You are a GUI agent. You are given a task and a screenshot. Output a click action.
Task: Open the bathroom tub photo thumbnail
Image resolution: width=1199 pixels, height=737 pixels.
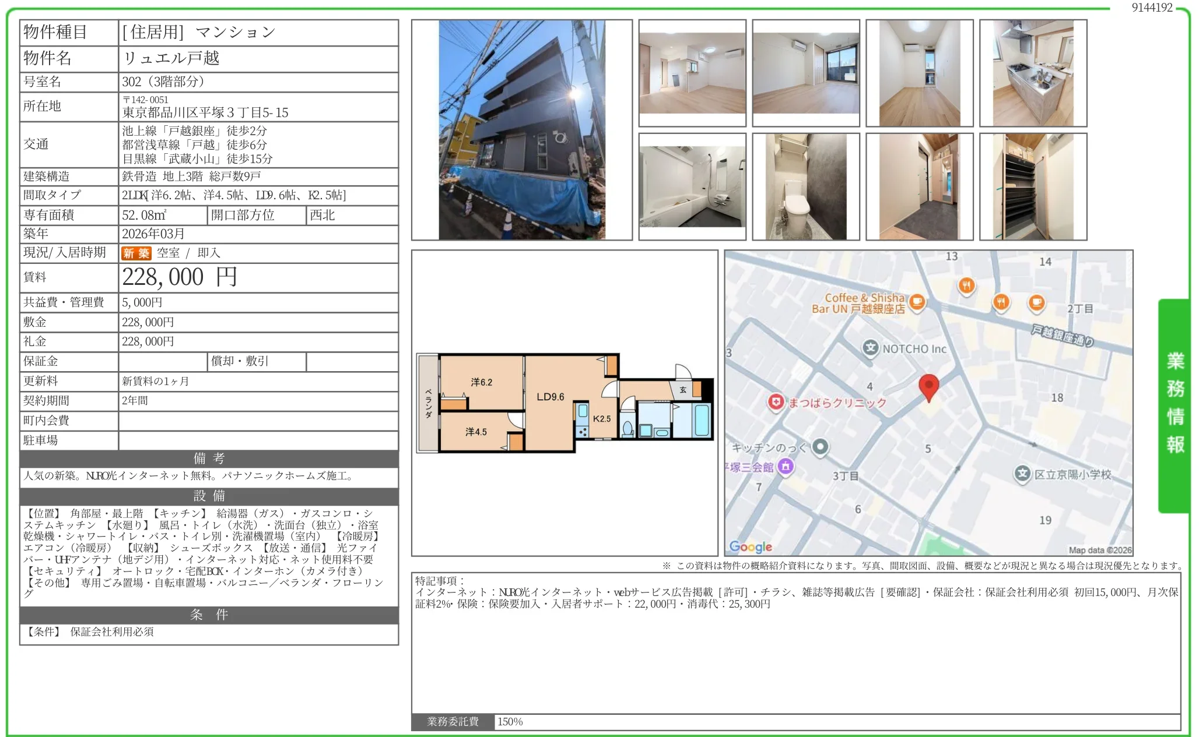pyautogui.click(x=692, y=186)
